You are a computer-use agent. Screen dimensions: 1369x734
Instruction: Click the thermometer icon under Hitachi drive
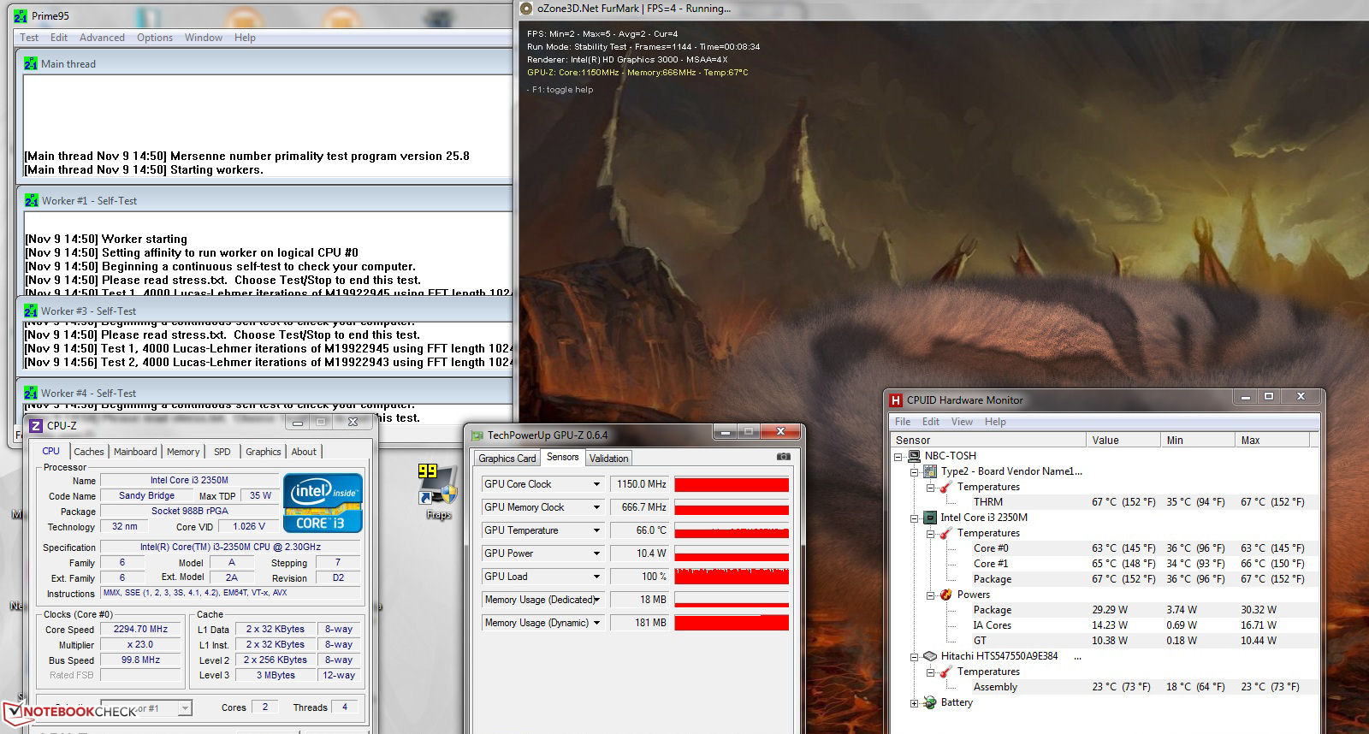tap(946, 672)
